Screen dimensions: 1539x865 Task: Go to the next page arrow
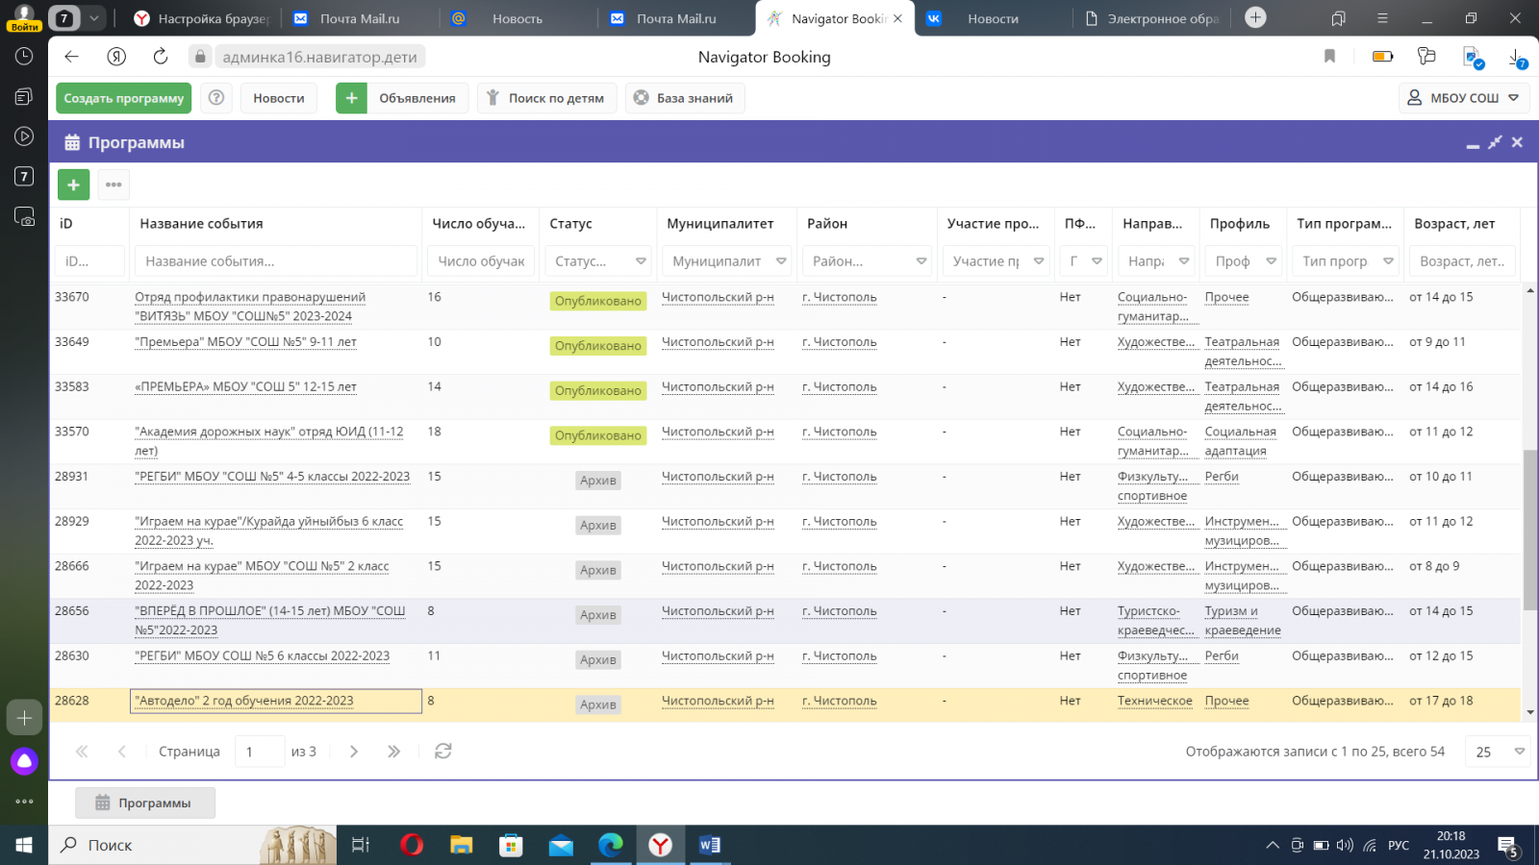point(354,752)
